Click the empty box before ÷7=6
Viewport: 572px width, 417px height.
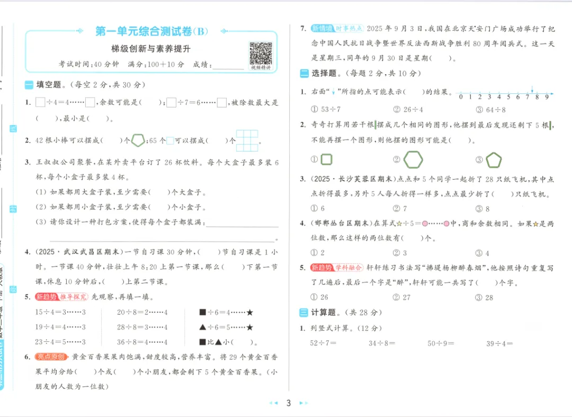click(171, 102)
